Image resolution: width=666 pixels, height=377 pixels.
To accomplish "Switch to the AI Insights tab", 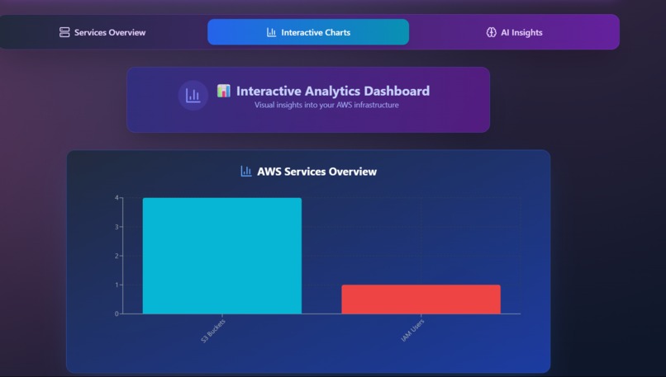I will click(514, 32).
